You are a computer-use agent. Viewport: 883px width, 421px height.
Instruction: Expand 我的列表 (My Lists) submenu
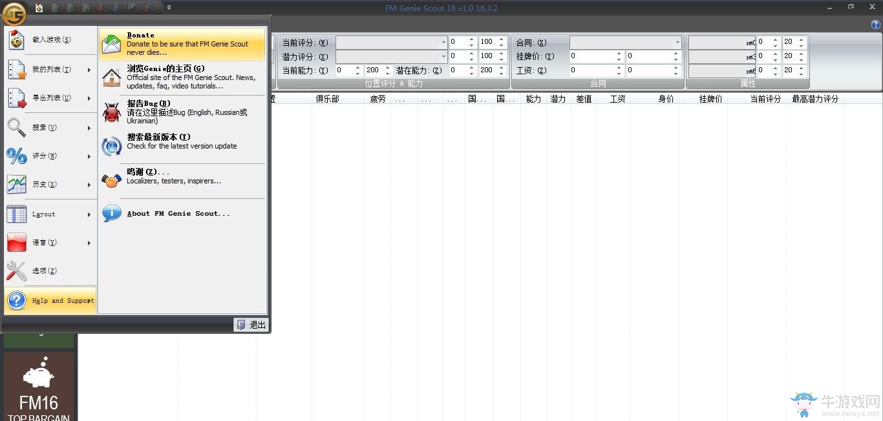pyautogui.click(x=50, y=69)
